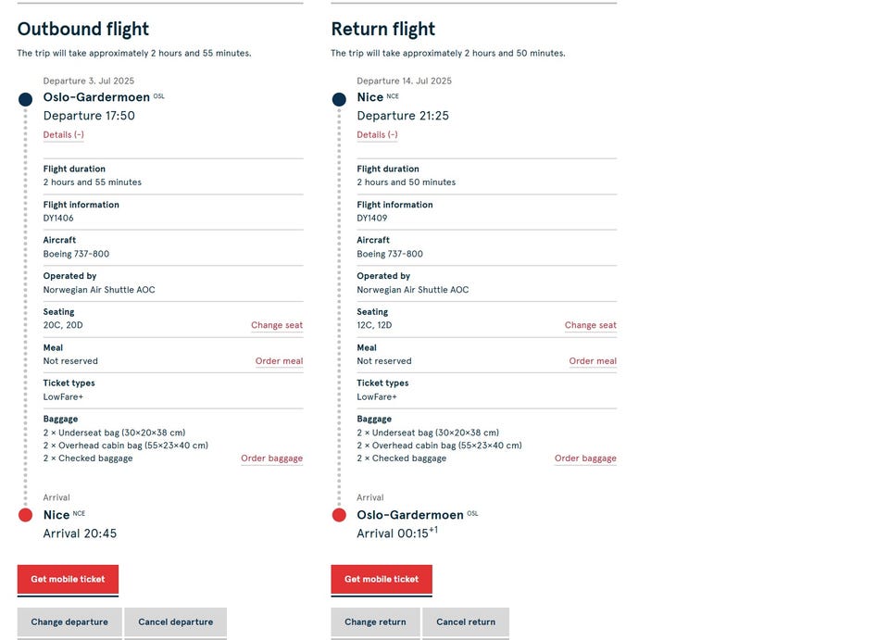Click the blue departure dot at Nice return

(339, 100)
